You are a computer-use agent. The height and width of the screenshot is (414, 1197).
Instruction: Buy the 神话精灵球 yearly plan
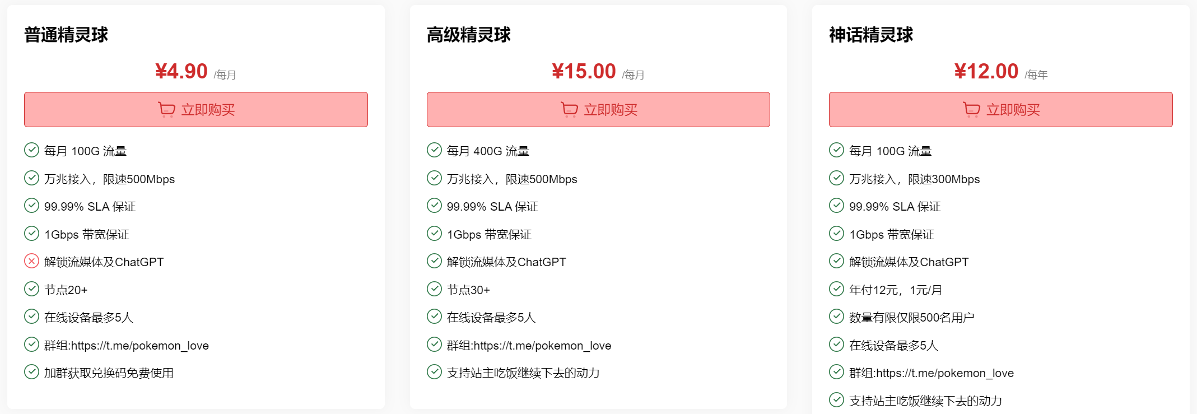click(1000, 109)
